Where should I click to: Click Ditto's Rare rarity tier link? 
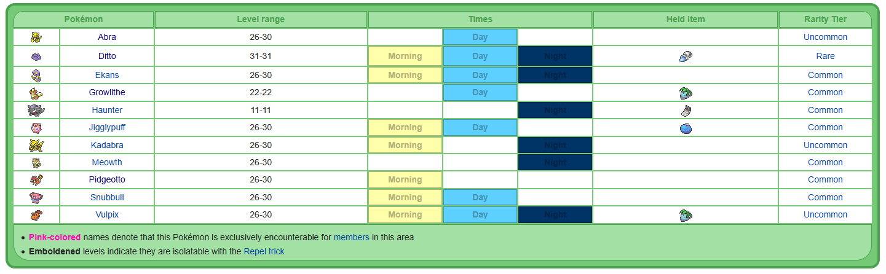825,56
